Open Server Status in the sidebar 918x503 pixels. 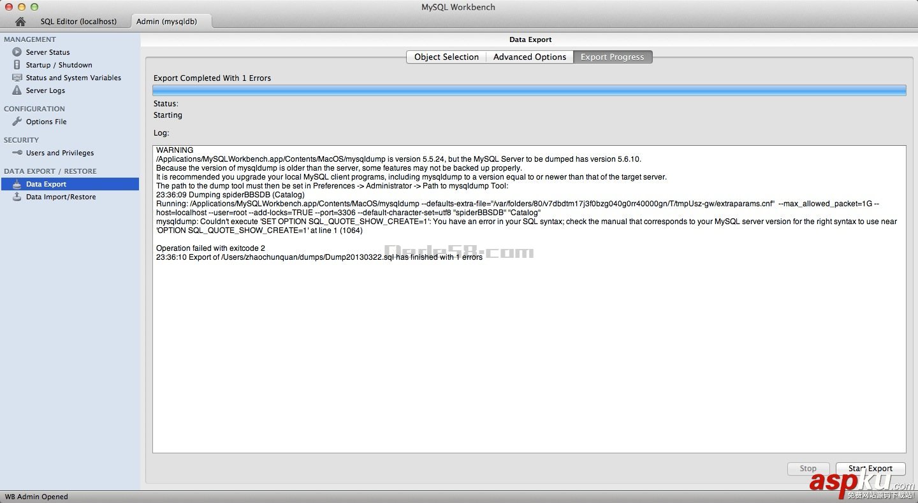tap(48, 52)
